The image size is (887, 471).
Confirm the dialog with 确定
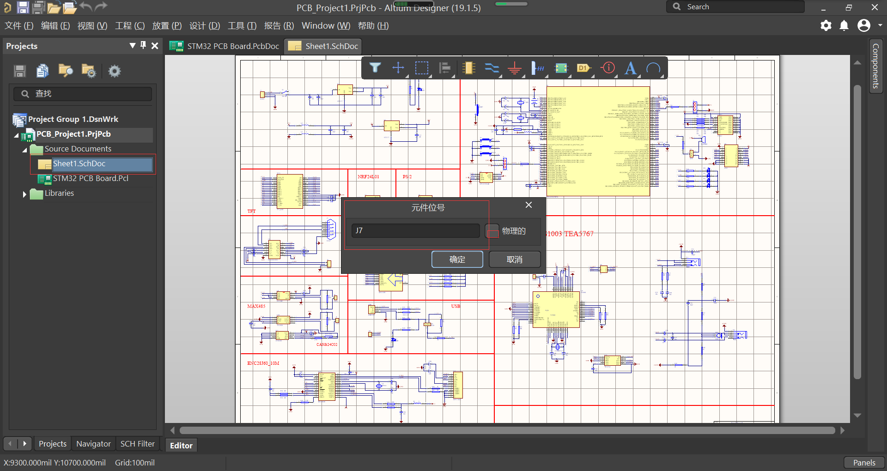tap(457, 260)
